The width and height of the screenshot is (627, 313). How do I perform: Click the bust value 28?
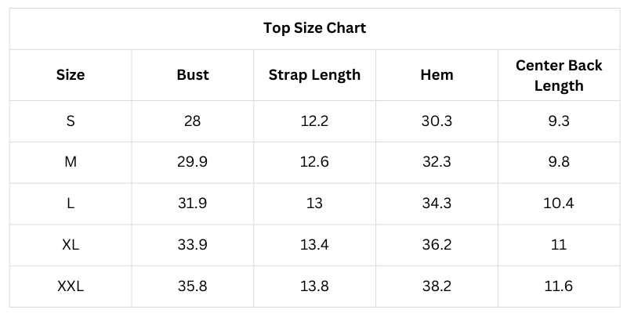pos(193,121)
